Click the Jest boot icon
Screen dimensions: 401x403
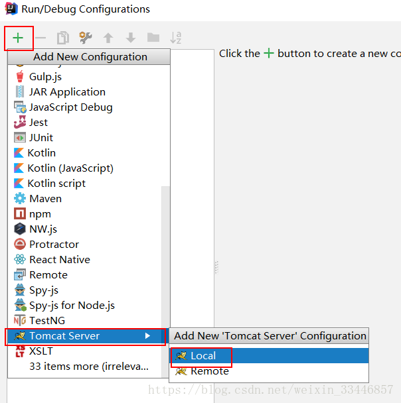pyautogui.click(x=20, y=122)
